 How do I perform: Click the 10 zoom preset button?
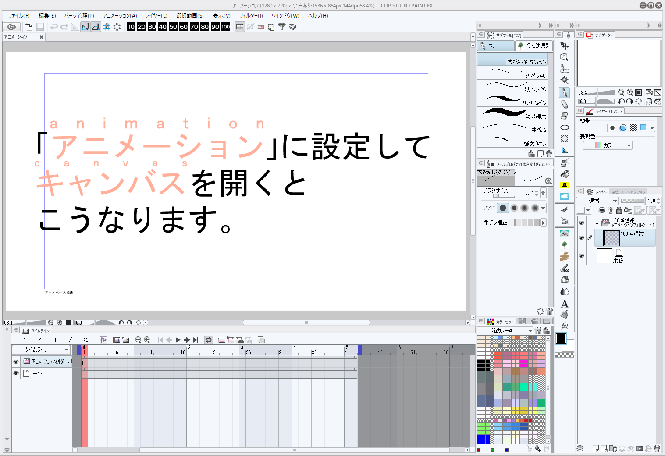131,27
